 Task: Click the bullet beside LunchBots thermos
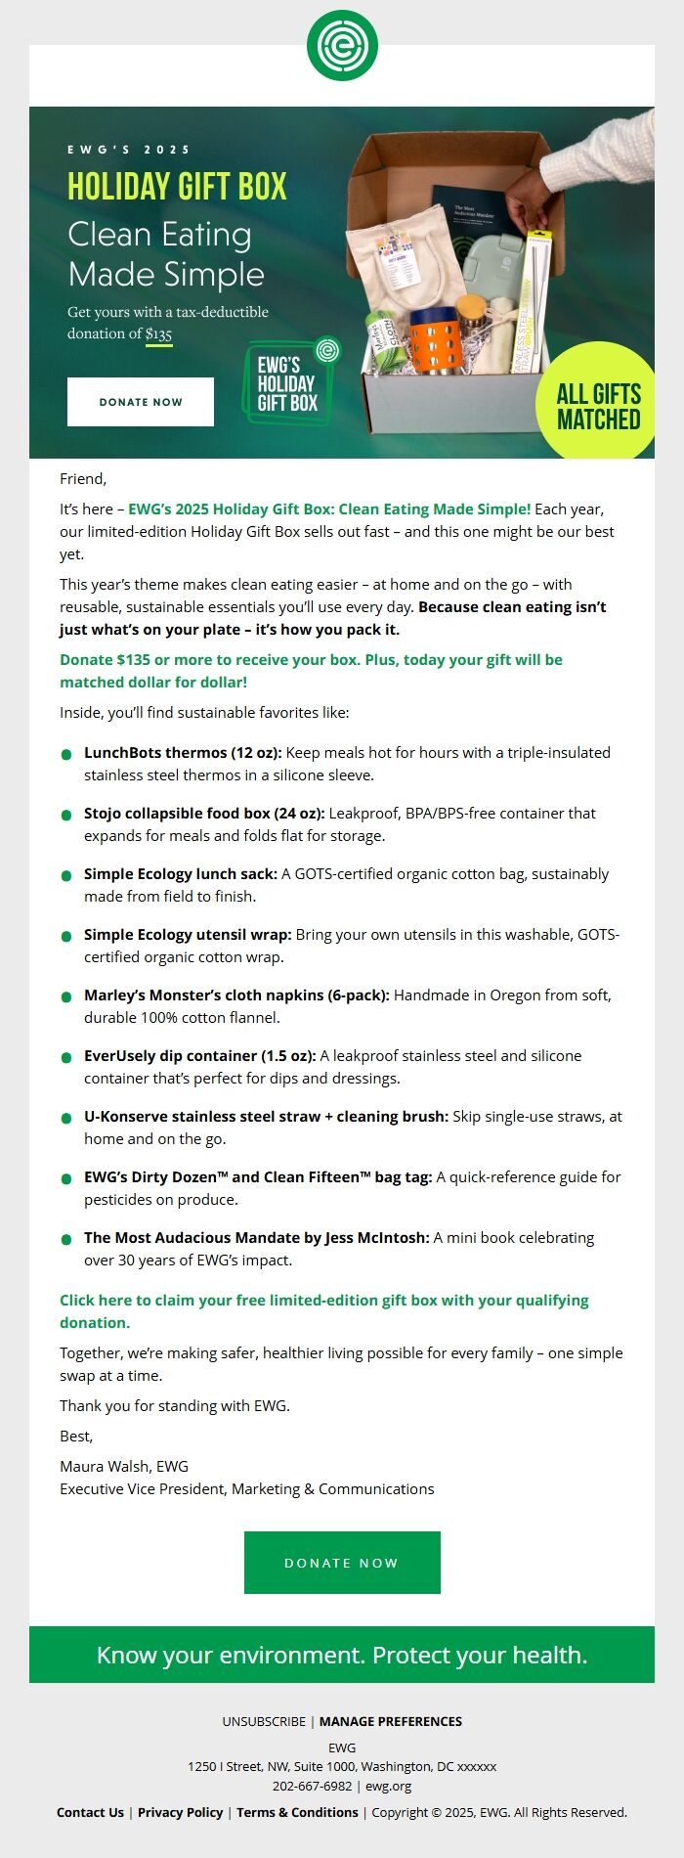click(65, 753)
